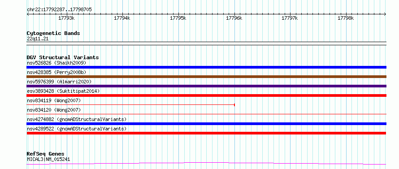Click the DGV Structural Variants track title
This screenshot has height=169, width=399.
pyautogui.click(x=63, y=57)
